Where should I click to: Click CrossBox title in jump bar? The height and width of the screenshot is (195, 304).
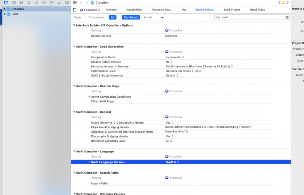(x=102, y=3)
